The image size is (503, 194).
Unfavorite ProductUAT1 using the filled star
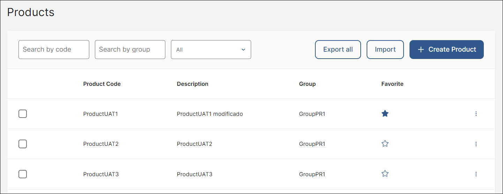click(385, 114)
